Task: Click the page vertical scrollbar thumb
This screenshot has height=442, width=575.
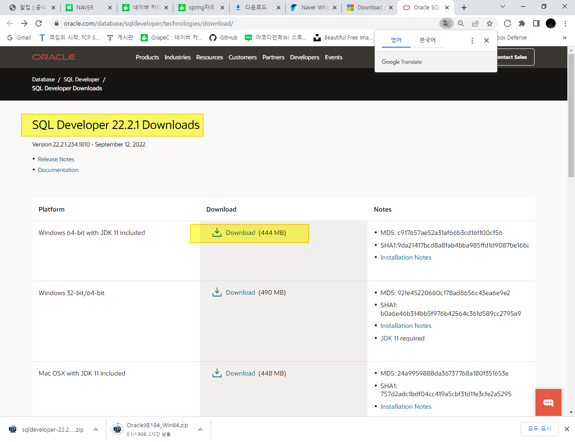Action: click(x=571, y=116)
